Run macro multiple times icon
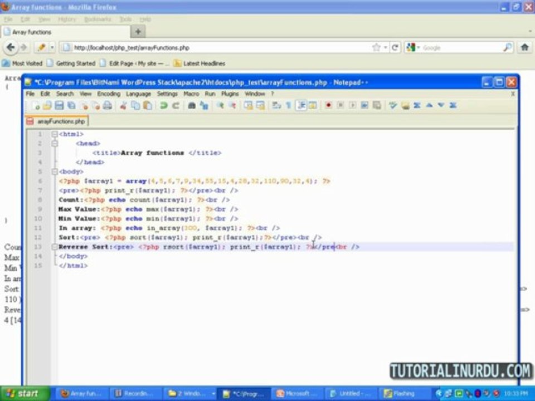The width and height of the screenshot is (535, 401). coord(364,105)
